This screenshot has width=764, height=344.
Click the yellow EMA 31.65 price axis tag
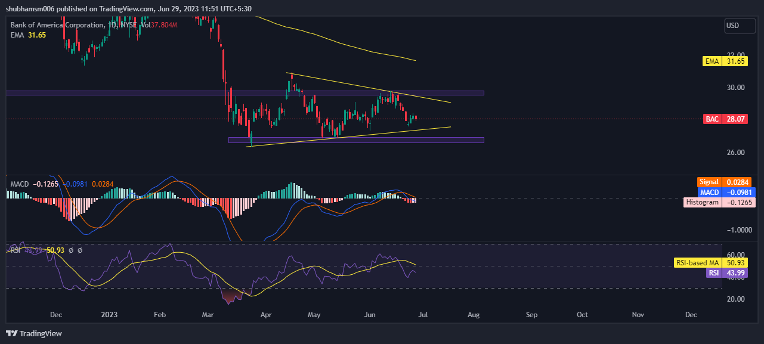pyautogui.click(x=726, y=61)
